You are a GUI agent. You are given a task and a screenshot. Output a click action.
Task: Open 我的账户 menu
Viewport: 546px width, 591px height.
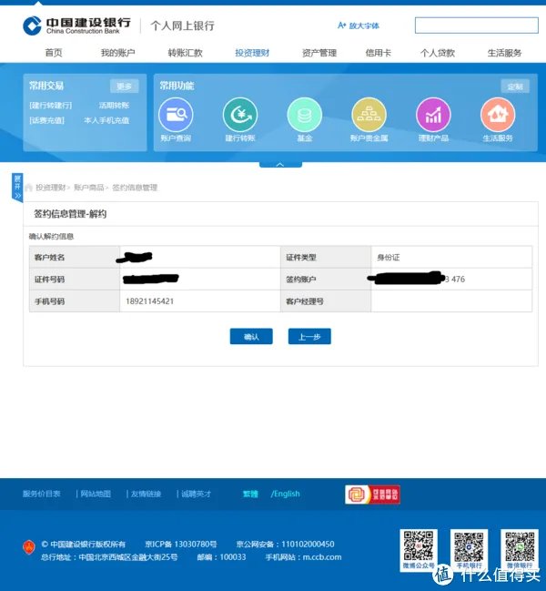tap(118, 53)
